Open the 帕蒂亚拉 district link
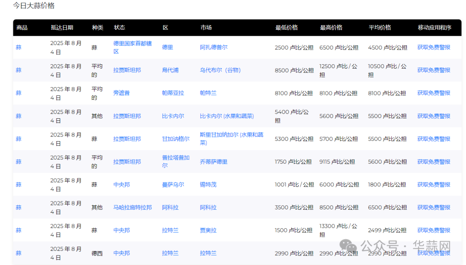 [x=173, y=93]
